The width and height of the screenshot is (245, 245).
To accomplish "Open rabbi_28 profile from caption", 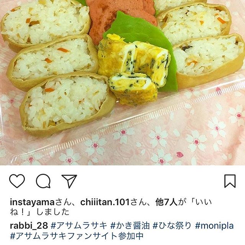I will point(29,226).
